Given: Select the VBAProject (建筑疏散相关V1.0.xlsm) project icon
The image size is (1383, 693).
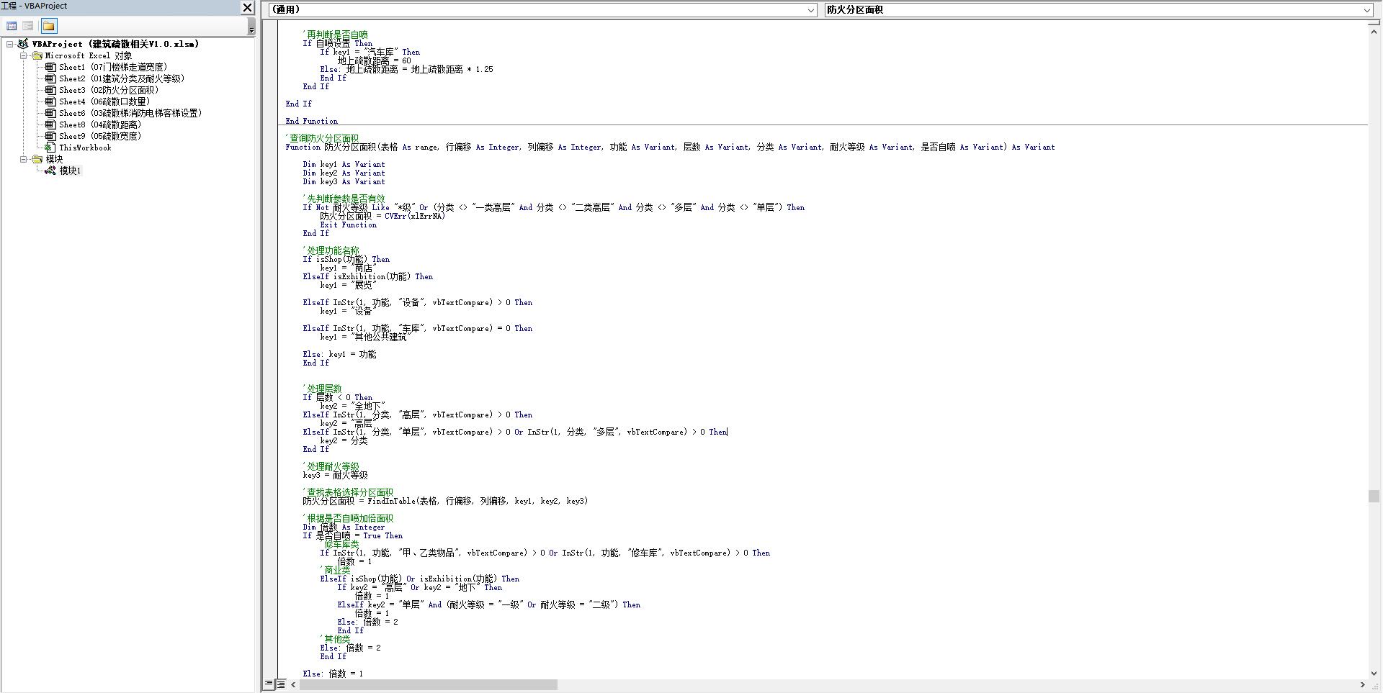Looking at the screenshot, I should 23,44.
